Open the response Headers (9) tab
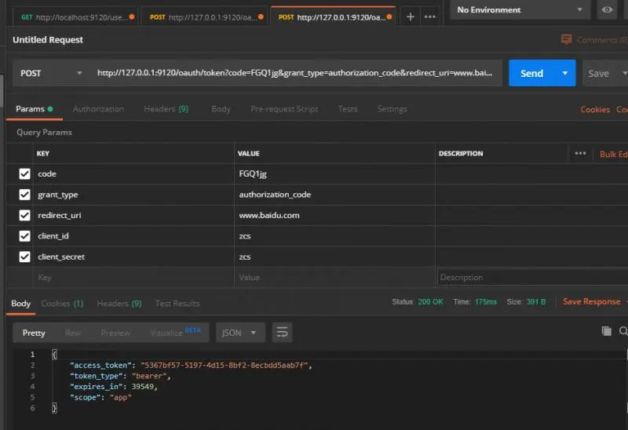Screen dimensions: 628x430 click(119, 304)
